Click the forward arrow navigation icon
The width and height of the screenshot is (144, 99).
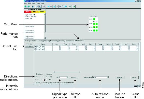[51, 7]
